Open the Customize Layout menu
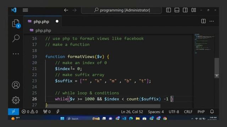 [194, 10]
